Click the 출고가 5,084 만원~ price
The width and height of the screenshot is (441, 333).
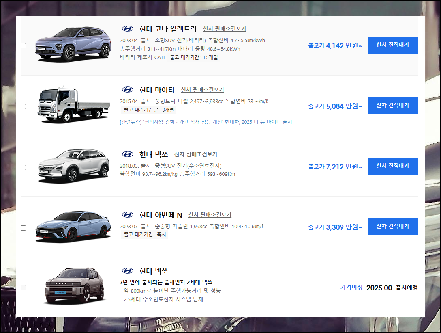coord(335,106)
